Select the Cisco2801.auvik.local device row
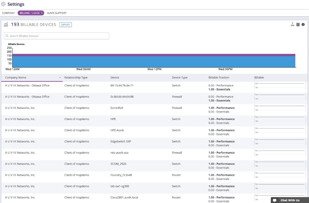This screenshot has width=309, height=203. 154,198
